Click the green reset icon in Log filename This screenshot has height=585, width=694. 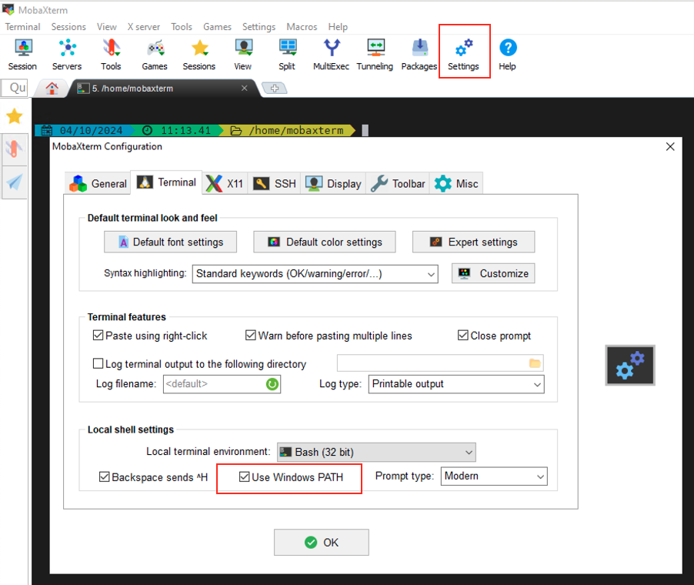pyautogui.click(x=272, y=384)
